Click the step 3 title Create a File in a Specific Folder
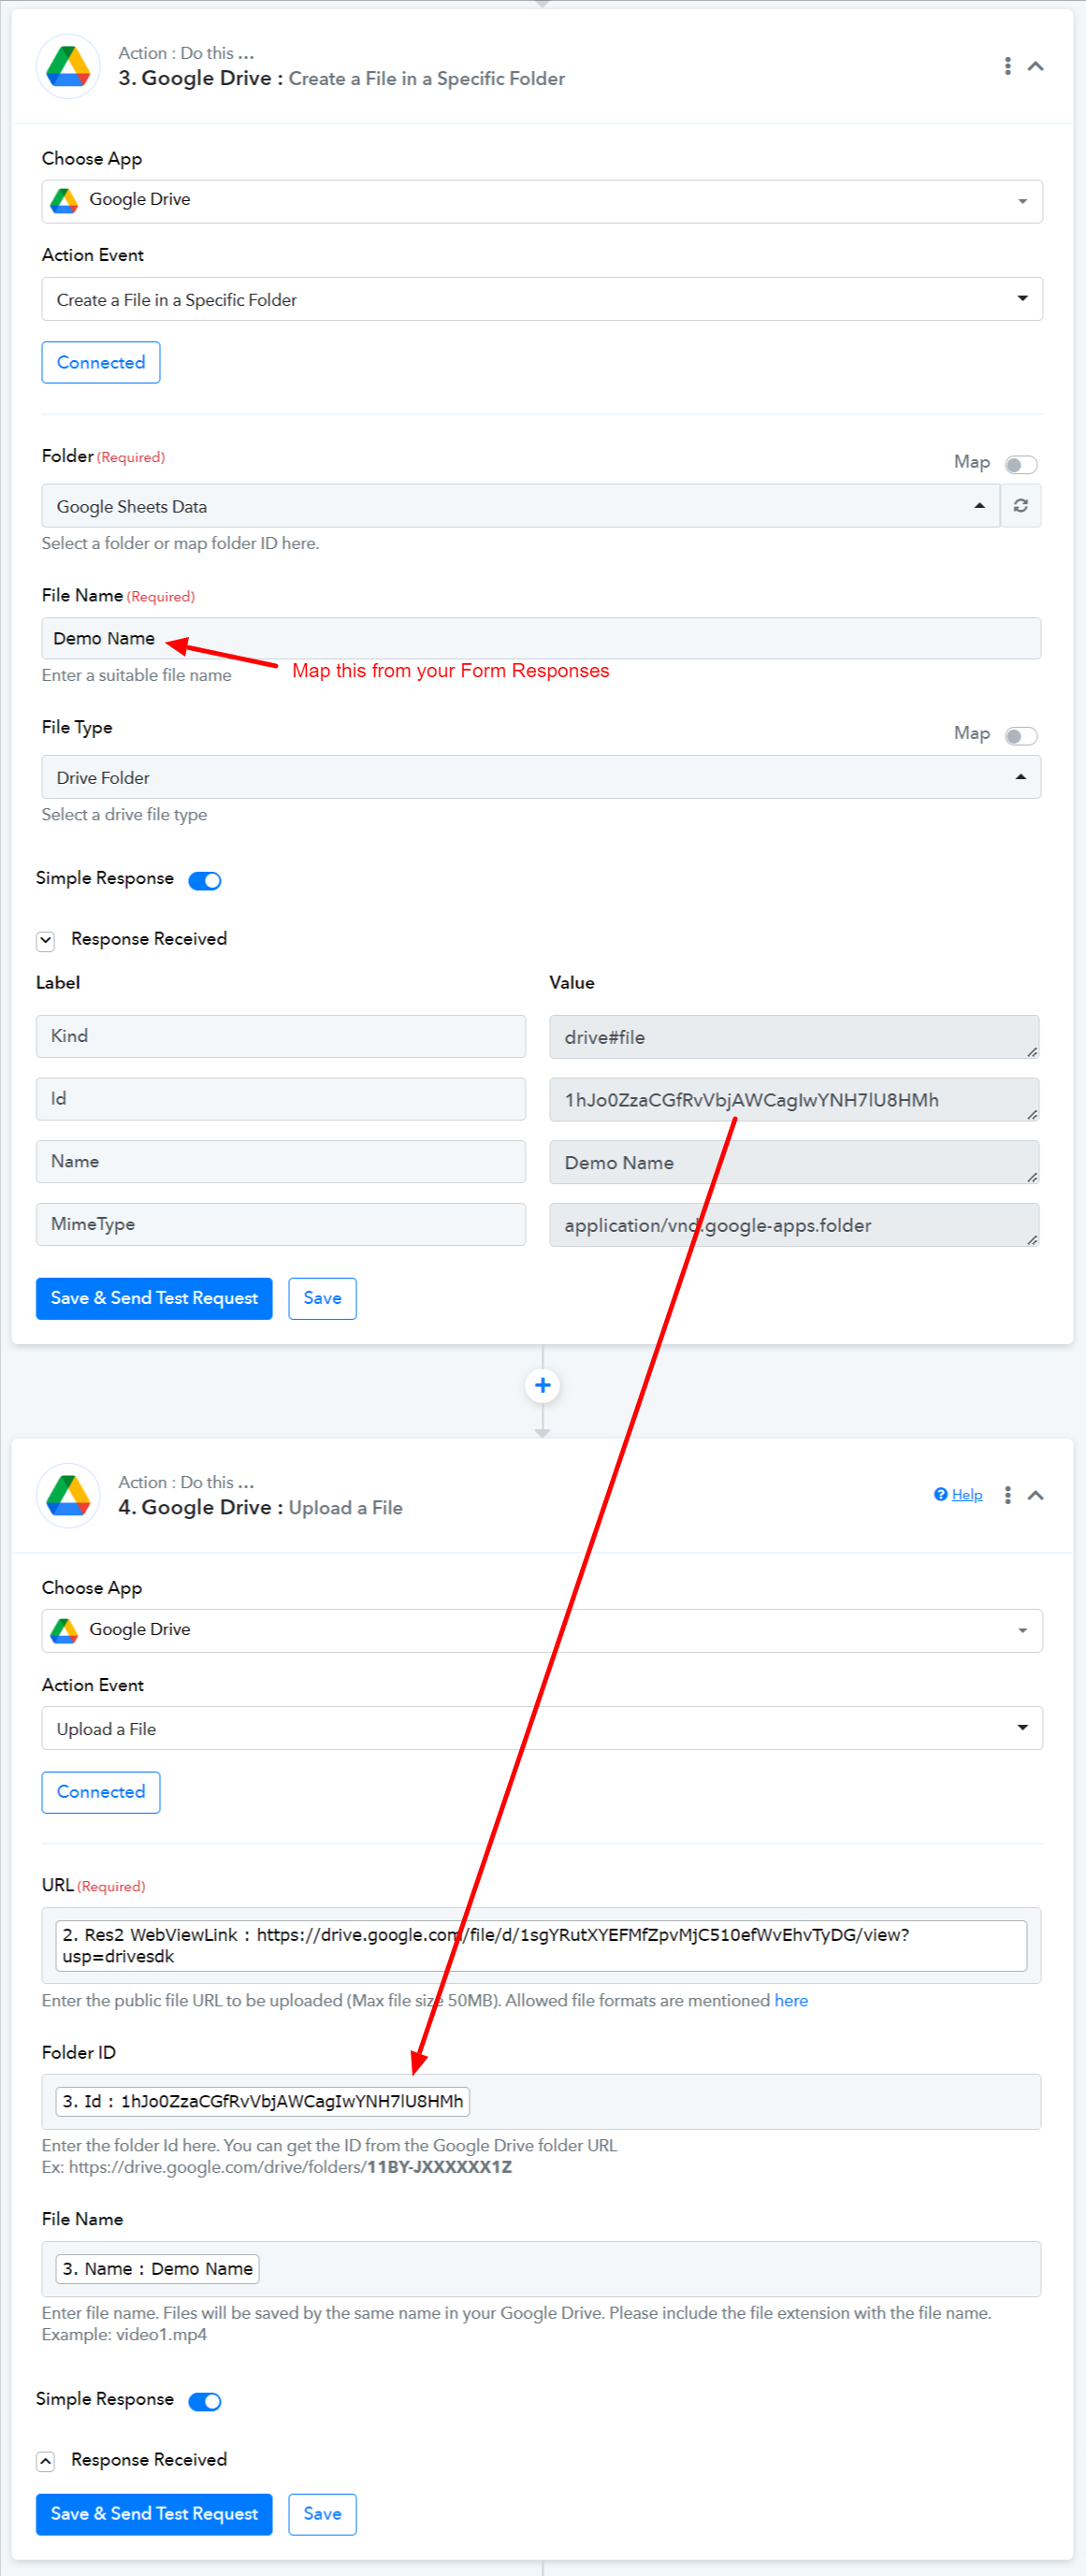The image size is (1086, 2576). [427, 78]
